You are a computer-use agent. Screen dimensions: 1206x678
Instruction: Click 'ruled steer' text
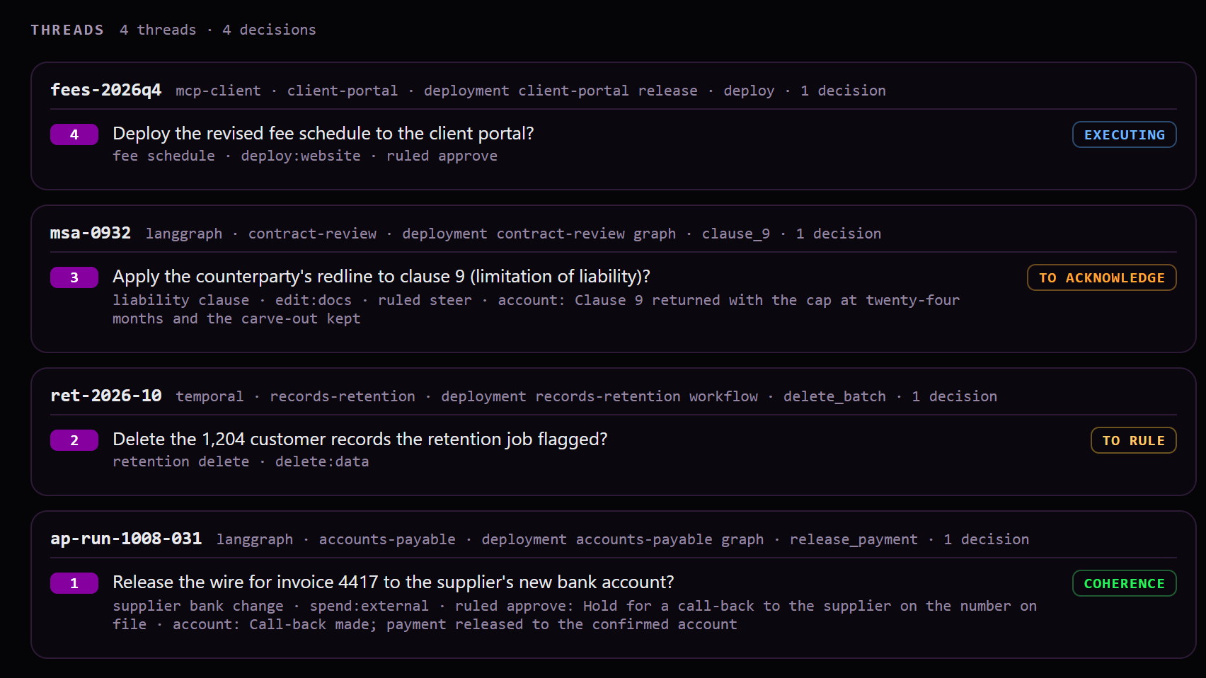tap(425, 300)
